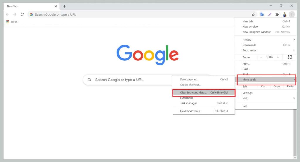Open Developer tools from the submenu
The width and height of the screenshot is (300, 162).
[204, 111]
